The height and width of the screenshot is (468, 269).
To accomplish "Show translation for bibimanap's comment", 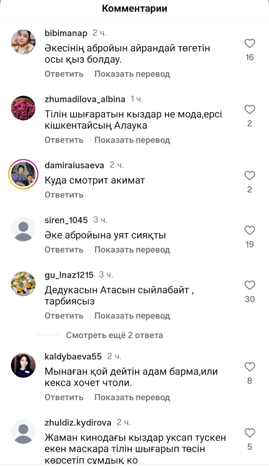I will pos(132,74).
